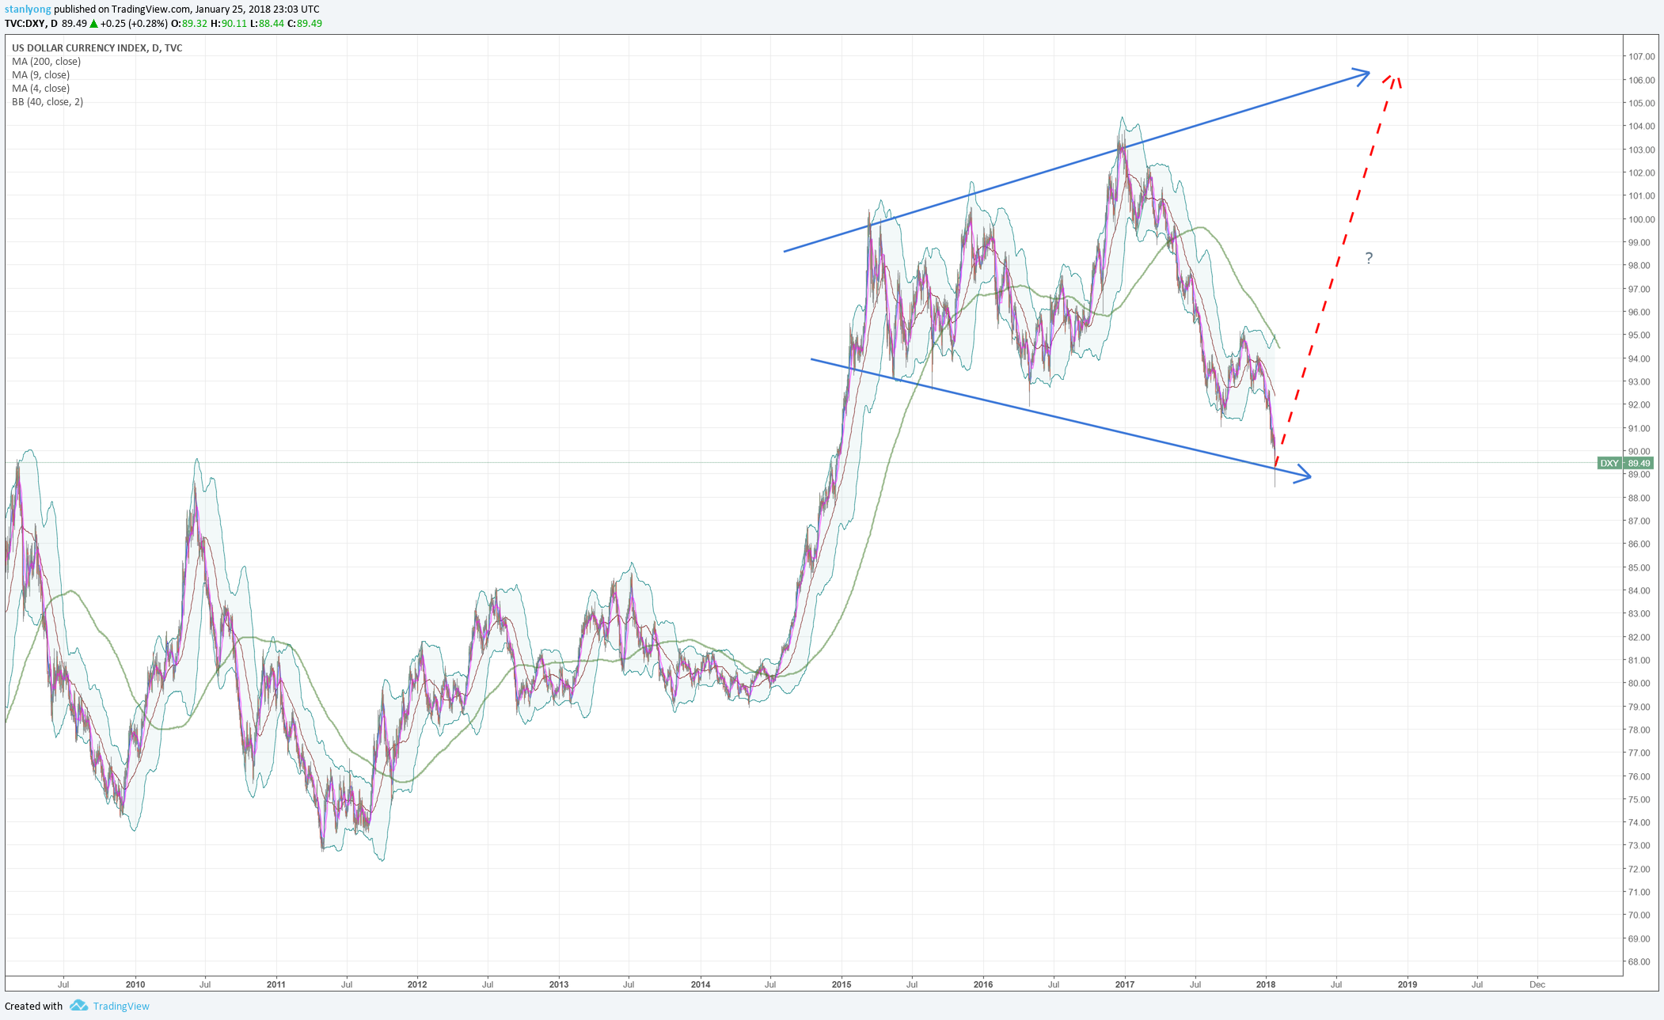Image resolution: width=1664 pixels, height=1020 pixels.
Task: Click the 104.00 price axis label
Action: pos(1641,126)
